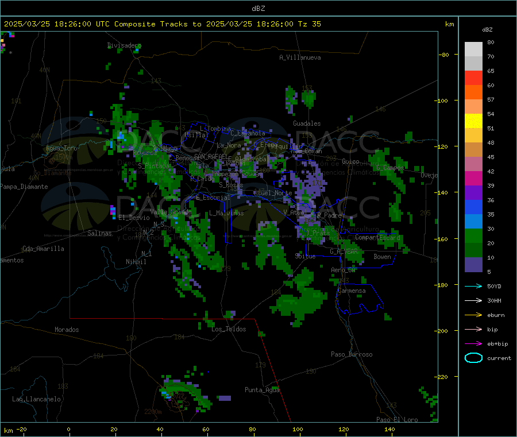Select the A_Villanueva map label
The height and width of the screenshot is (437, 517).
[x=300, y=57]
